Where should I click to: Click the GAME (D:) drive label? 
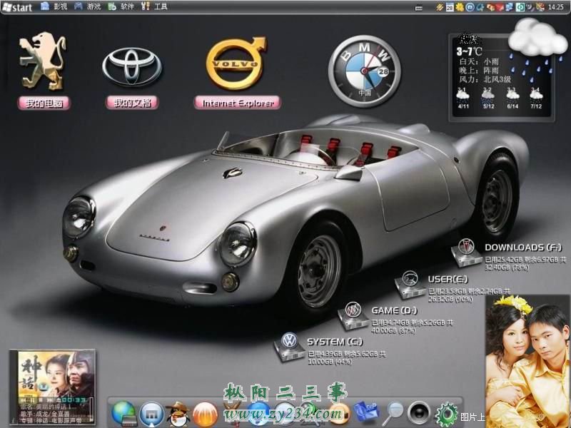click(x=395, y=310)
